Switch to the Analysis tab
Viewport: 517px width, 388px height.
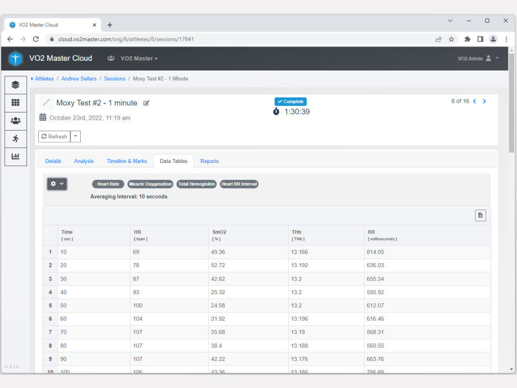pos(84,161)
